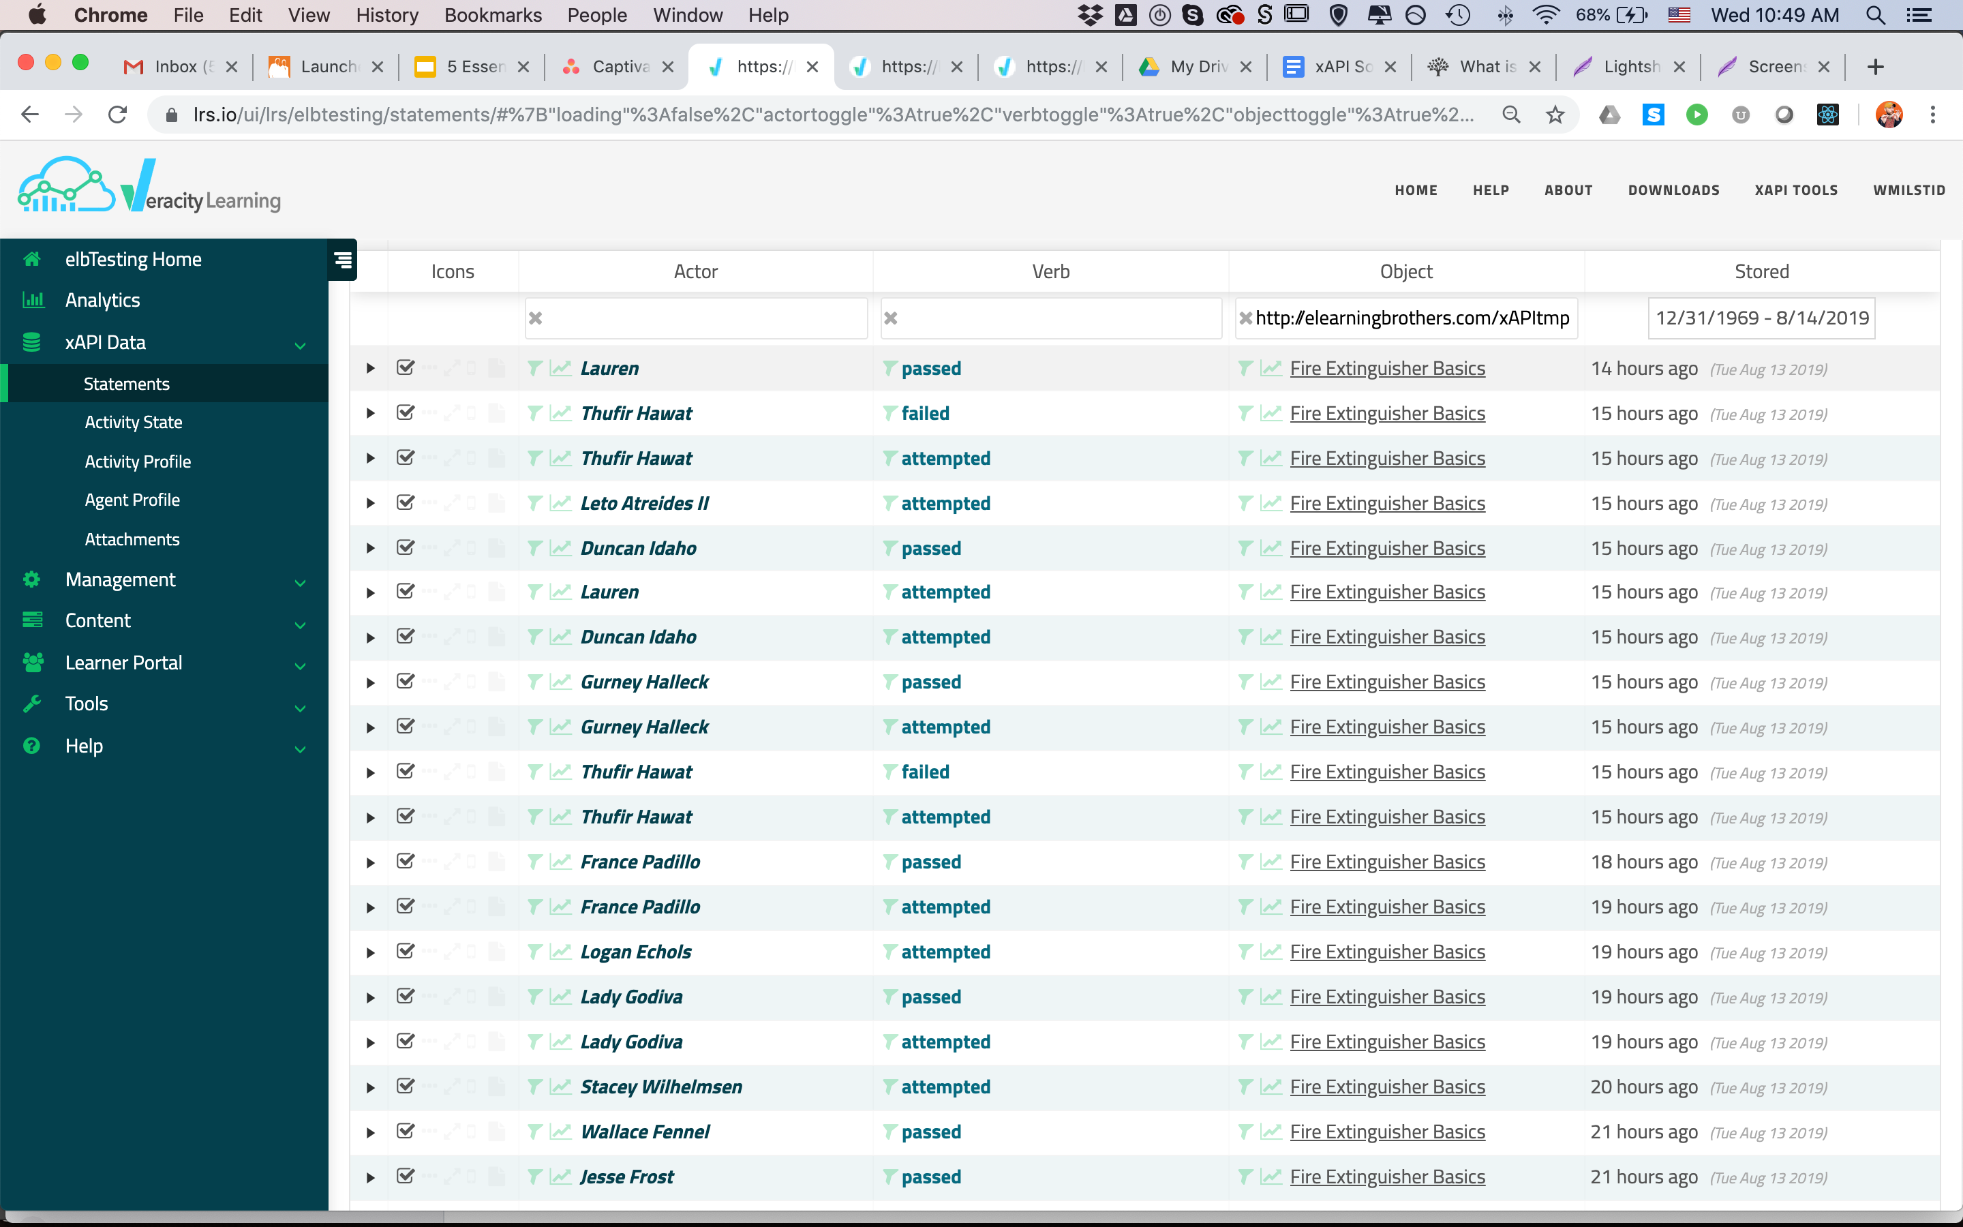
Task: Click the filter icon beside actor Duncan Idaho passed
Action: coord(534,549)
